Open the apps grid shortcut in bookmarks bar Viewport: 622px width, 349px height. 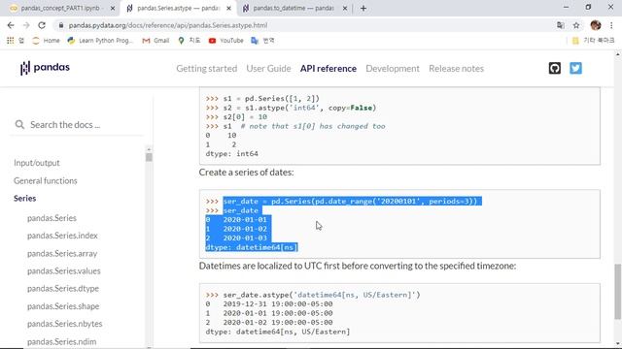(x=11, y=41)
